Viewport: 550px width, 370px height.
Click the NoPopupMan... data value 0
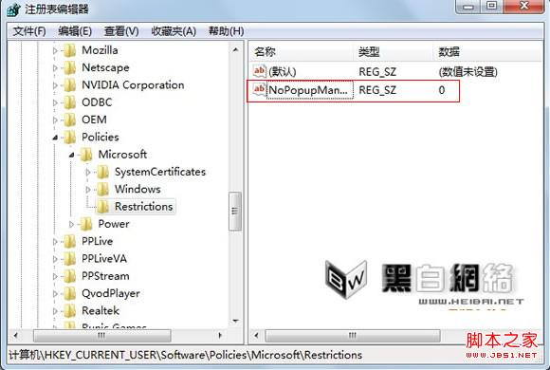pyautogui.click(x=442, y=90)
